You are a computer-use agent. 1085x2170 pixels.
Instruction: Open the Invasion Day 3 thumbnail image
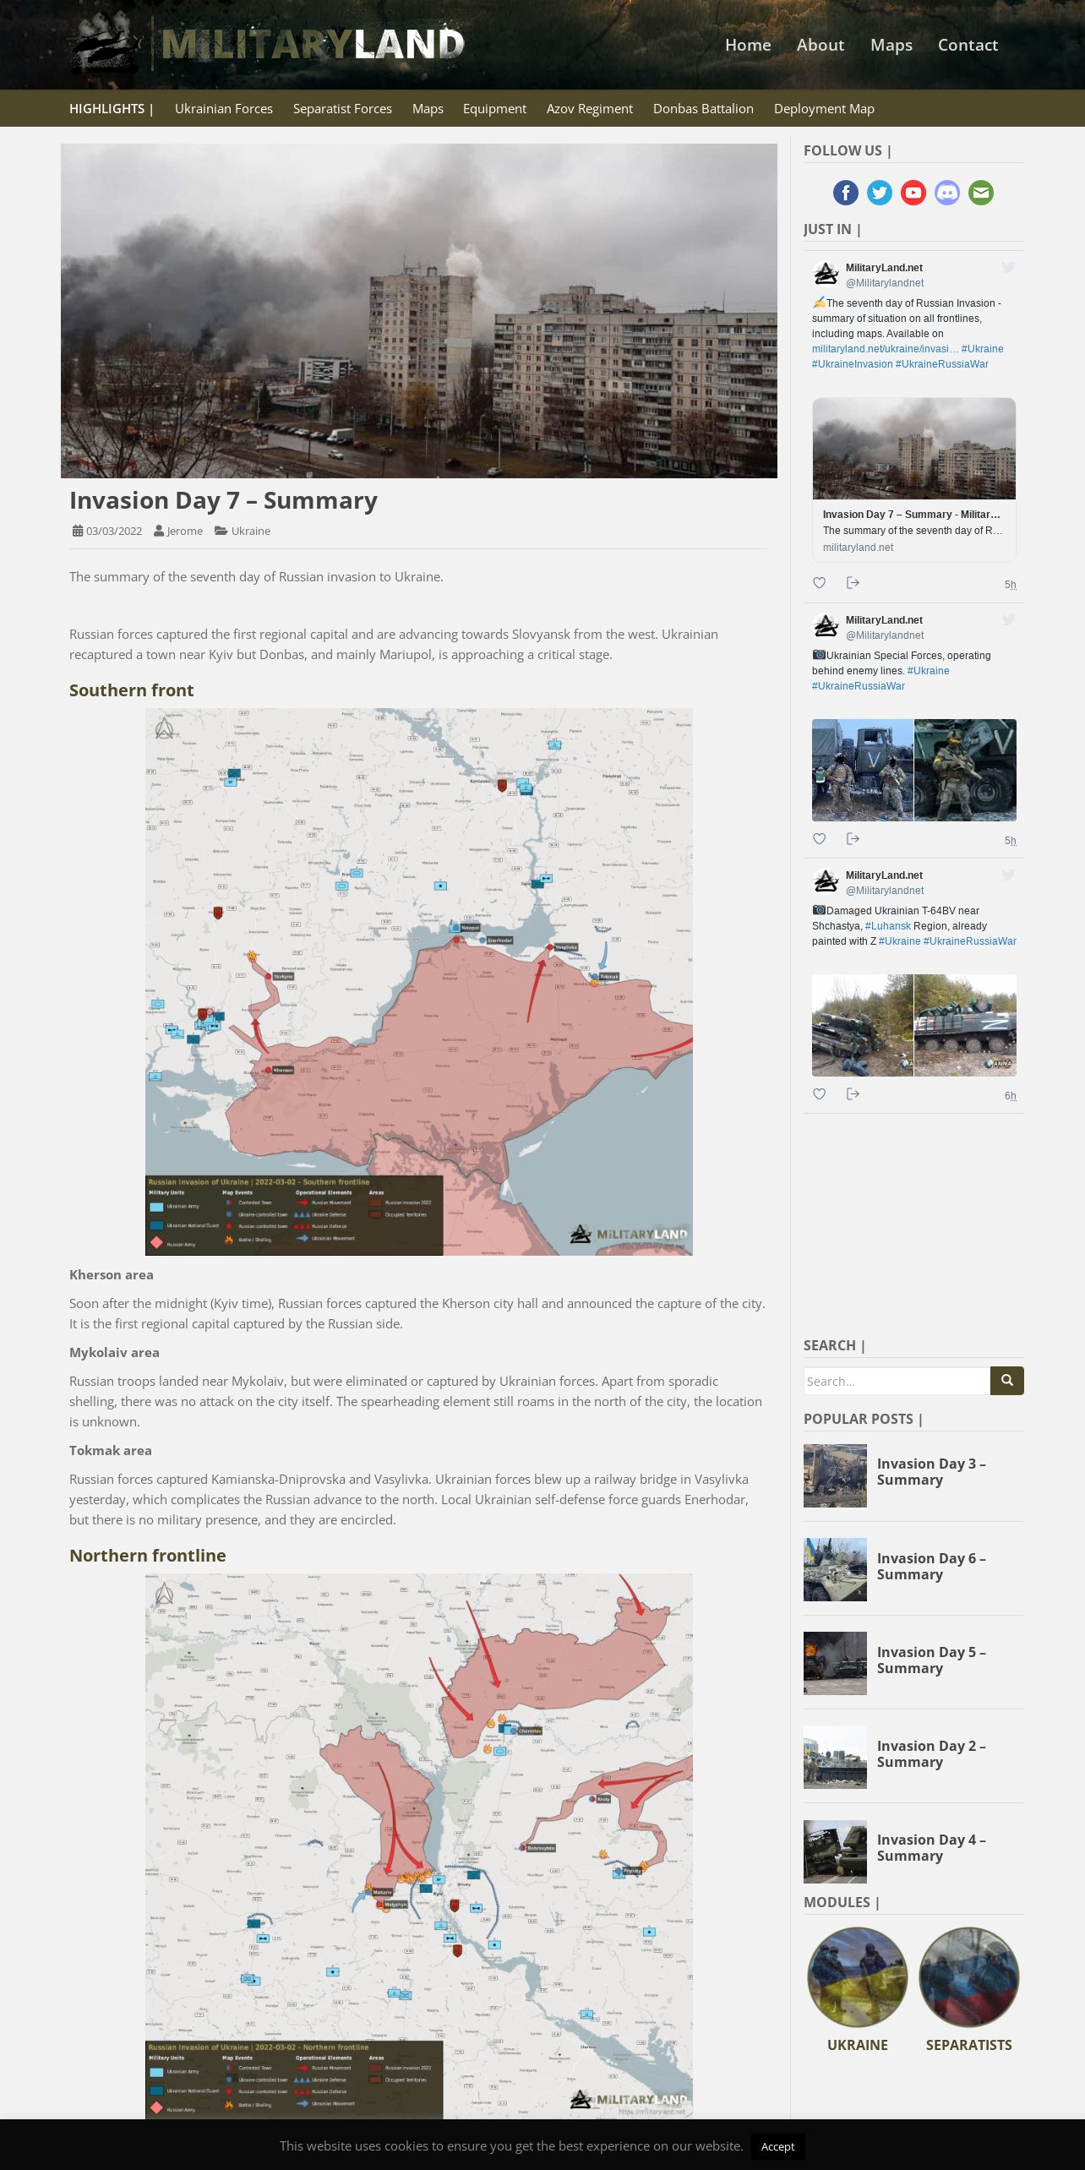[x=835, y=1475]
